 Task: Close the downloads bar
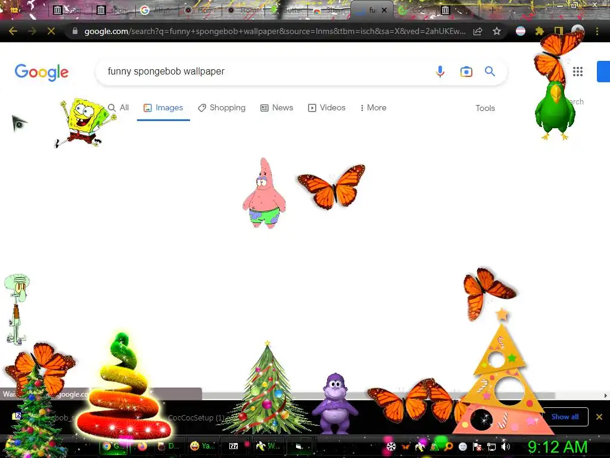599,417
